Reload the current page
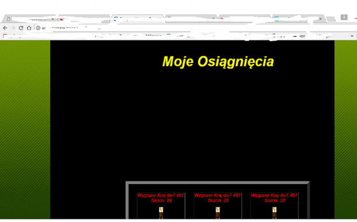This screenshot has width=357, height=222. [x=21, y=28]
